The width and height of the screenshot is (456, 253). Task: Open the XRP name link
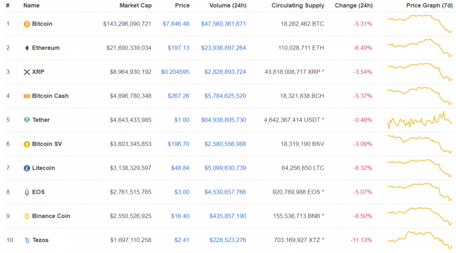(38, 71)
